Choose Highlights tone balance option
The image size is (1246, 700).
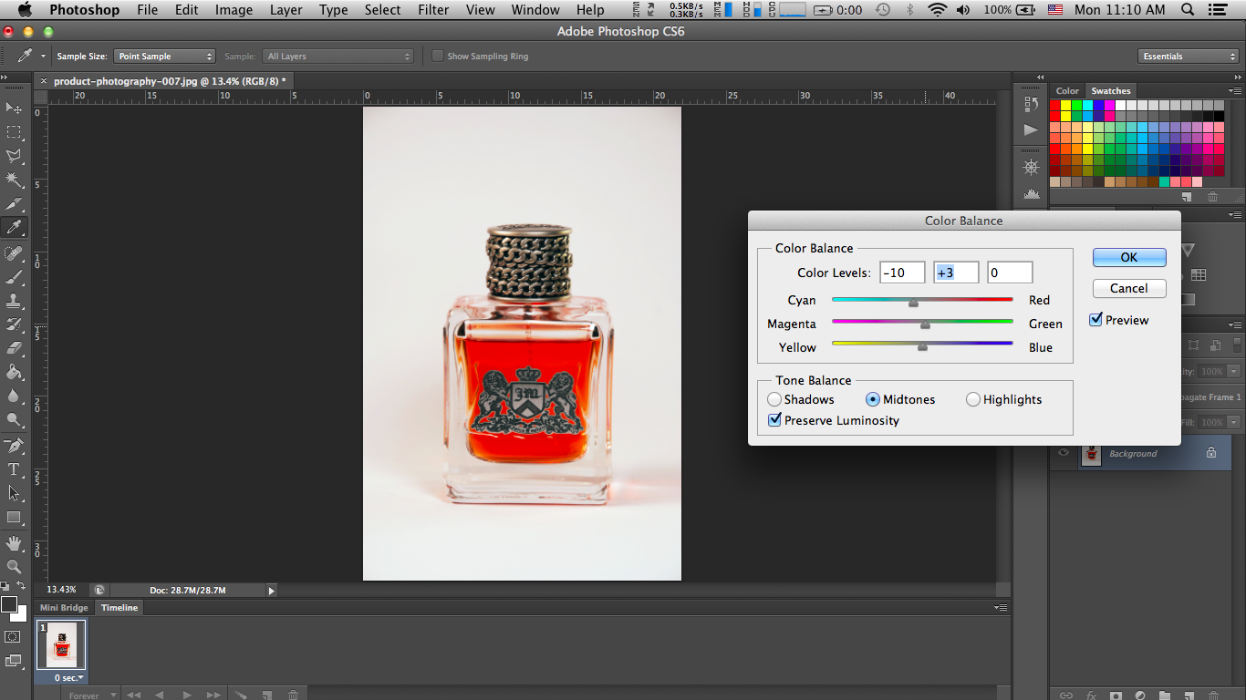(973, 399)
